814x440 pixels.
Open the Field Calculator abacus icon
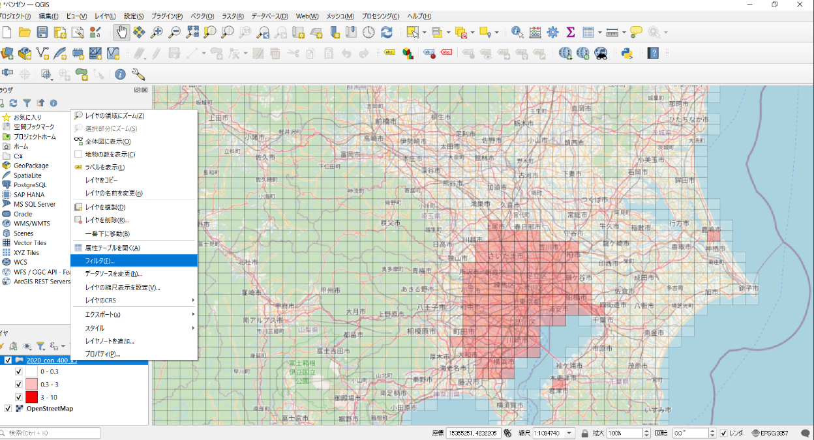click(535, 32)
